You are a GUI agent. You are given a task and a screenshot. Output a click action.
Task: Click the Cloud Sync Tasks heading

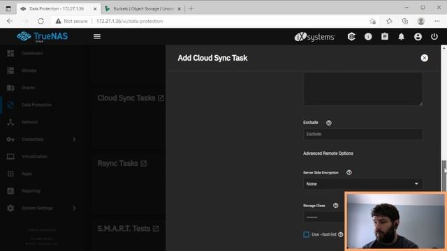tap(126, 98)
